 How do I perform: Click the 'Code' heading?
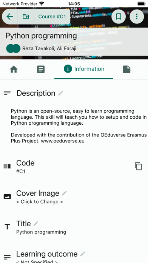pos(25,163)
